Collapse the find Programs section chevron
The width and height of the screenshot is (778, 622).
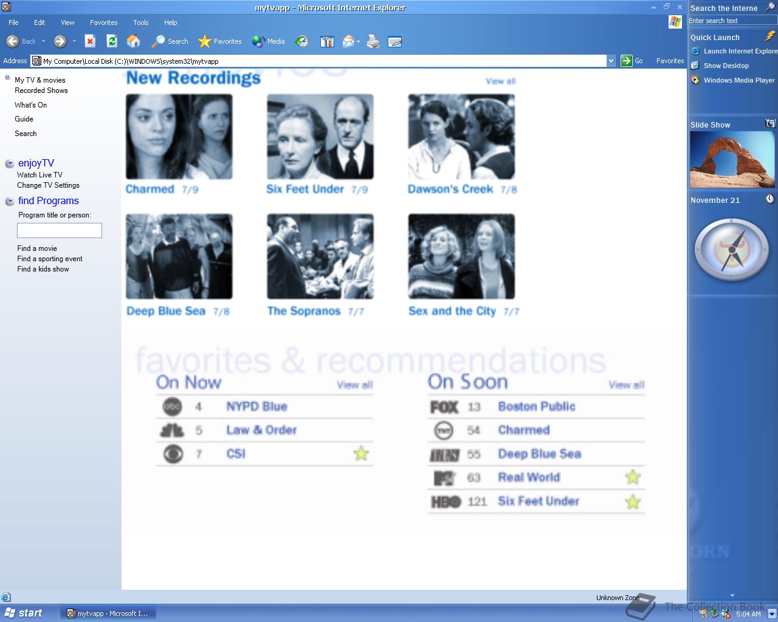point(10,201)
